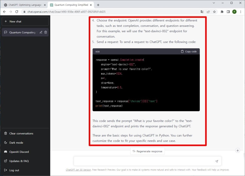Open Updates & FAQ link

tap(25, 161)
